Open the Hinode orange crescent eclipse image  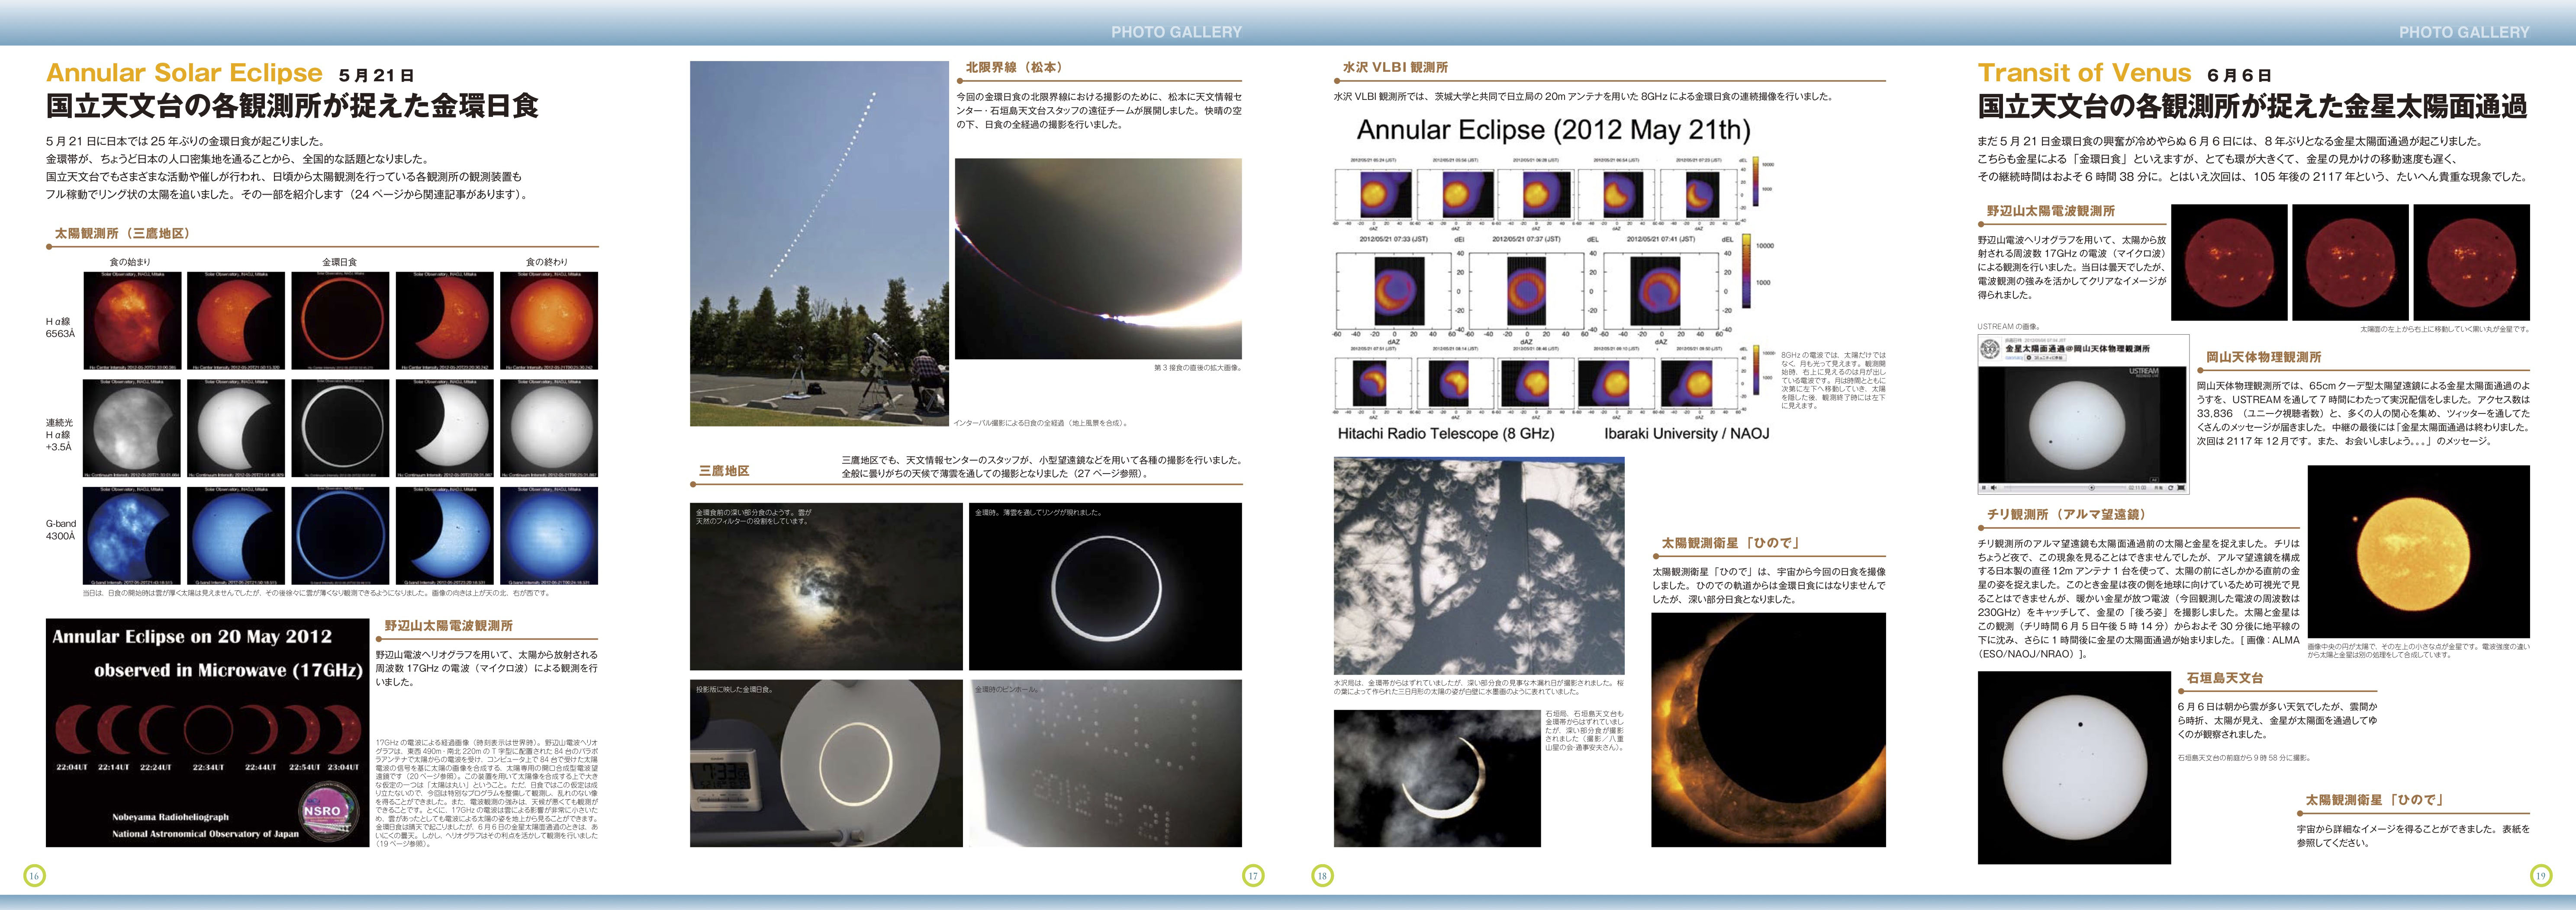pos(1768,729)
